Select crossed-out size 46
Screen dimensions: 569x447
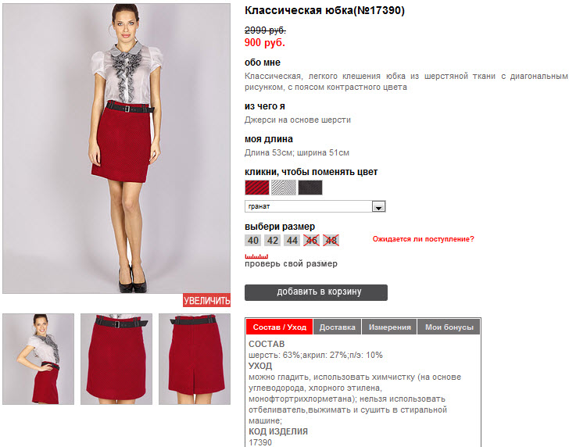point(311,240)
